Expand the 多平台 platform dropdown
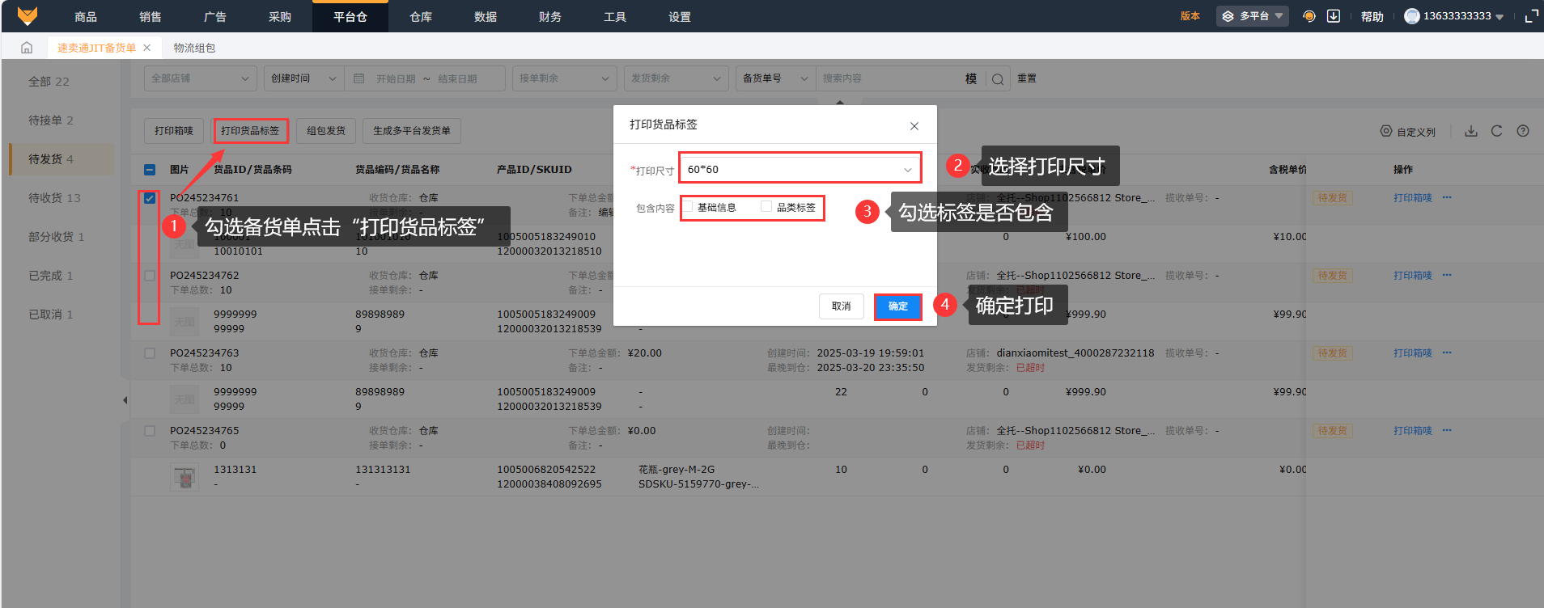This screenshot has width=1544, height=608. coord(1252,16)
